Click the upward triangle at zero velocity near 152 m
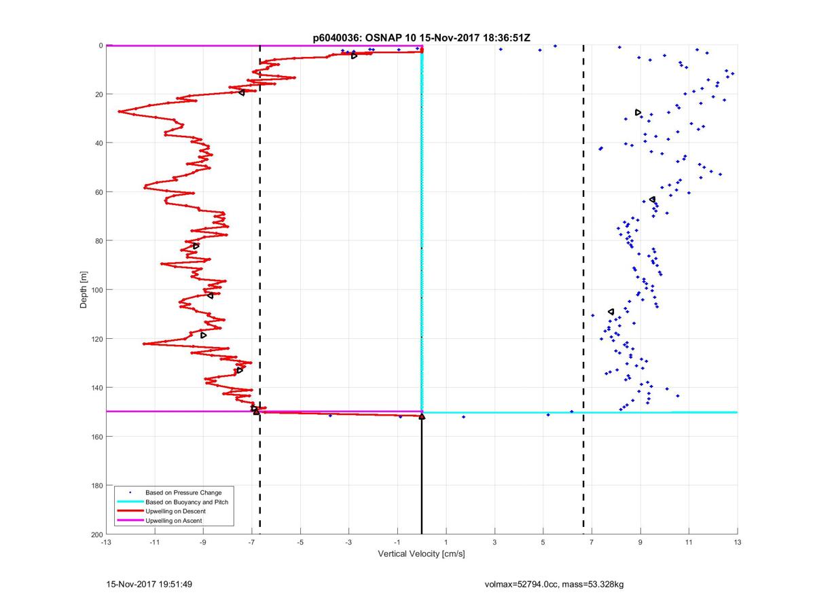Image resolution: width=815 pixels, height=601 pixels. pos(422,416)
